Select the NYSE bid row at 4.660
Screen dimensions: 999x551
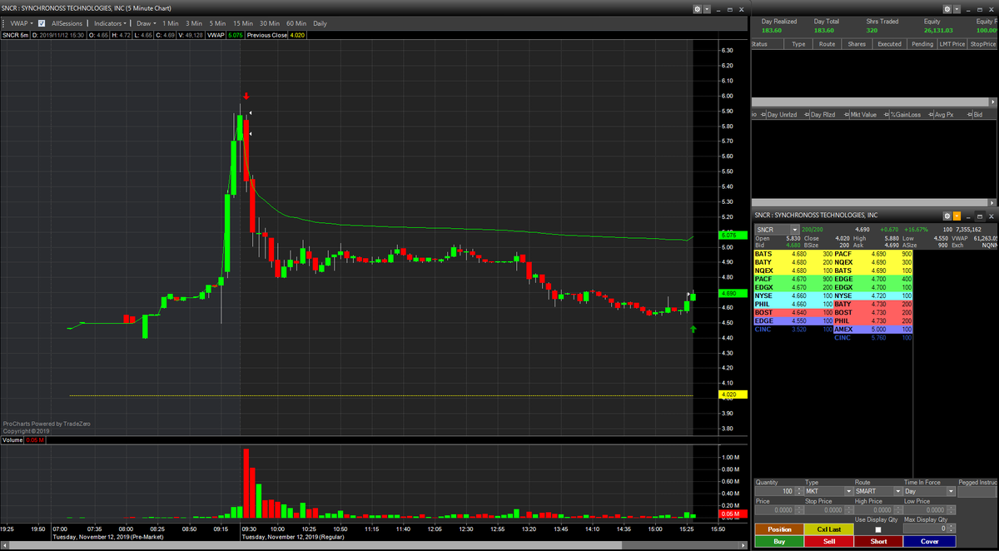click(x=793, y=295)
